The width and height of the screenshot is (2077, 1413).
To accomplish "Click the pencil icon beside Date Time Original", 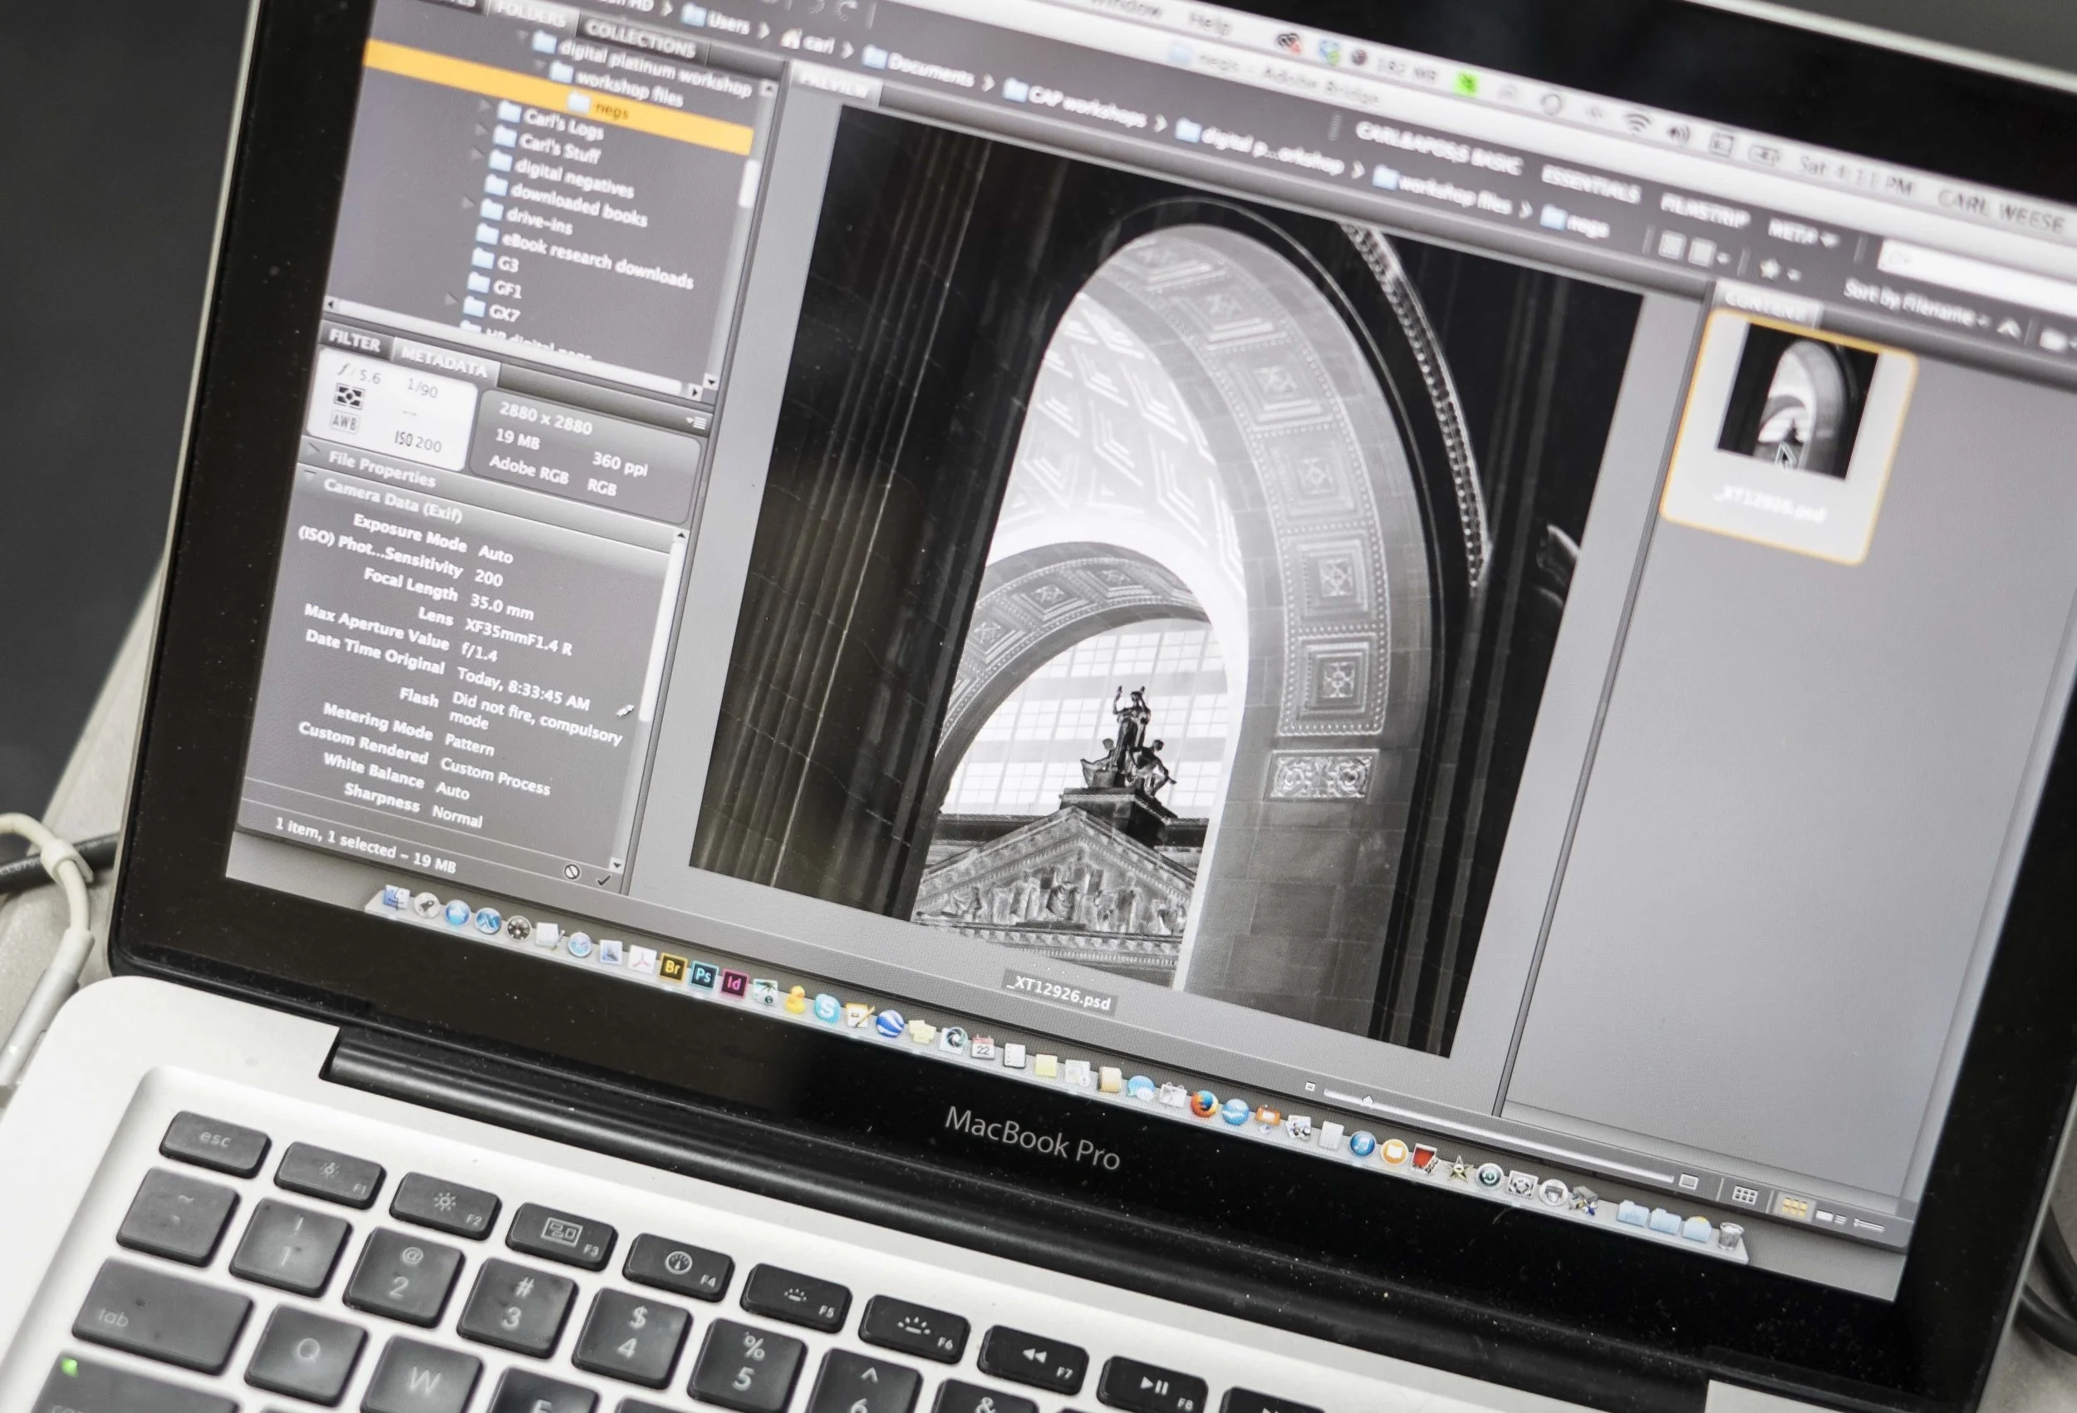I will point(625,711).
